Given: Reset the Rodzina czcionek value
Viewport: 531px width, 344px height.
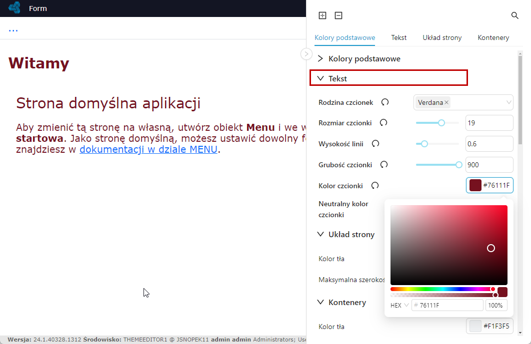Looking at the screenshot, I should pyautogui.click(x=385, y=102).
